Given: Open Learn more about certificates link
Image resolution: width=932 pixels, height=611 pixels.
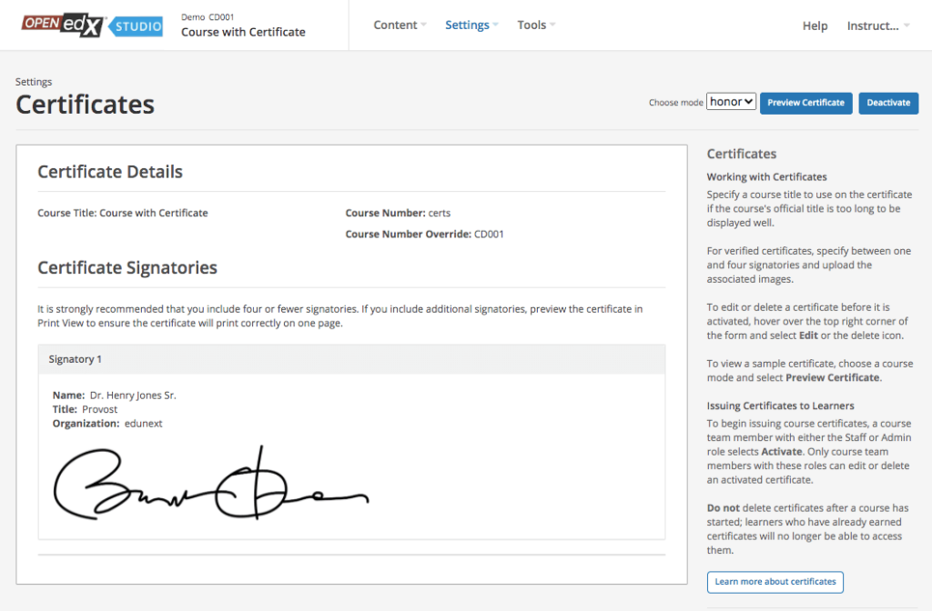Looking at the screenshot, I should point(775,582).
